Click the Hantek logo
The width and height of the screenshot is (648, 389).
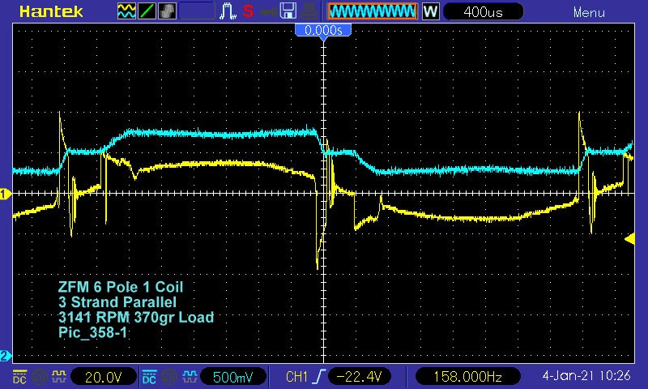pyautogui.click(x=51, y=11)
